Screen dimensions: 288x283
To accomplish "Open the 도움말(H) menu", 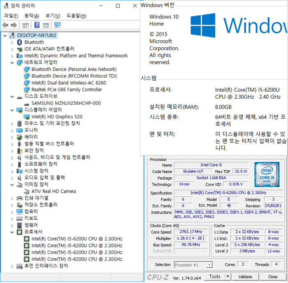I will click(76, 16).
